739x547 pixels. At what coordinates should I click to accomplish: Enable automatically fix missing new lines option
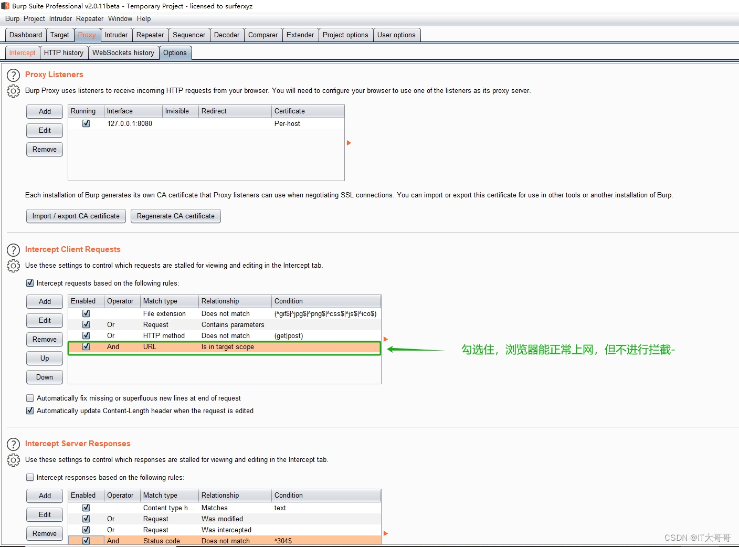pos(30,398)
